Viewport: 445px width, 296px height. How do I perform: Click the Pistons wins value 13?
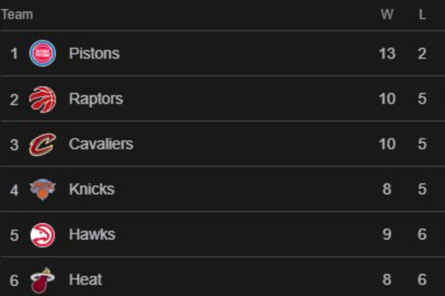(x=387, y=53)
